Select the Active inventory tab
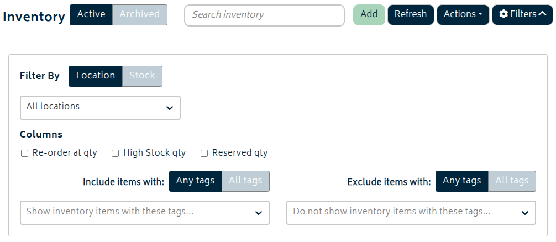Screen dimensions: 556x242 91,15
